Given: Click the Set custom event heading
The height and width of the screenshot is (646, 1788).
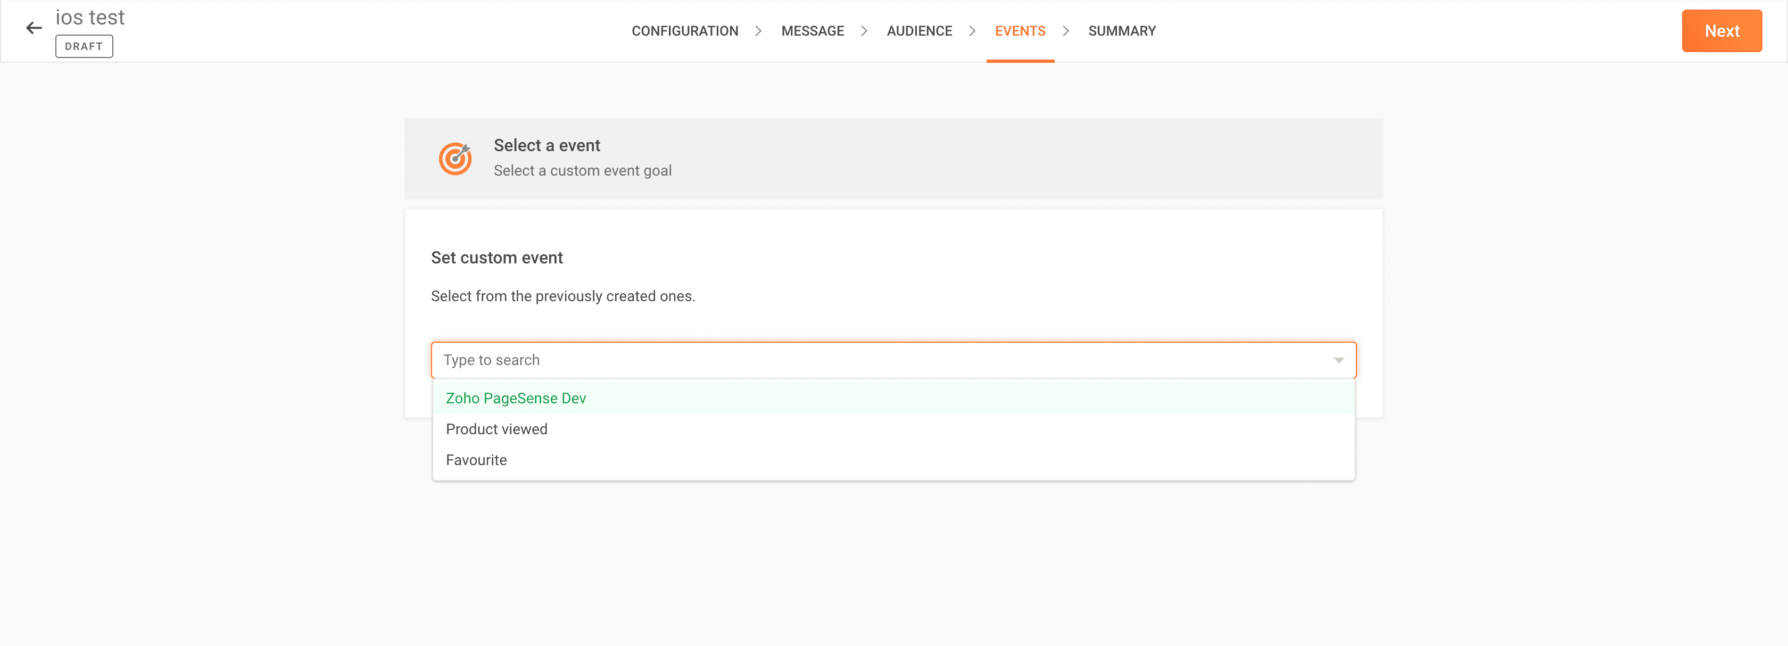Looking at the screenshot, I should [497, 258].
